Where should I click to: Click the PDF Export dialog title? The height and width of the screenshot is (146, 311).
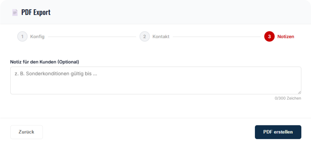tap(36, 12)
